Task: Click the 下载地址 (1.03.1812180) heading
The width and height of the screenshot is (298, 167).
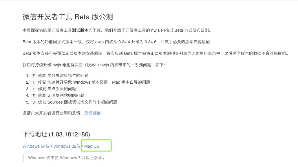Action: coord(56,134)
